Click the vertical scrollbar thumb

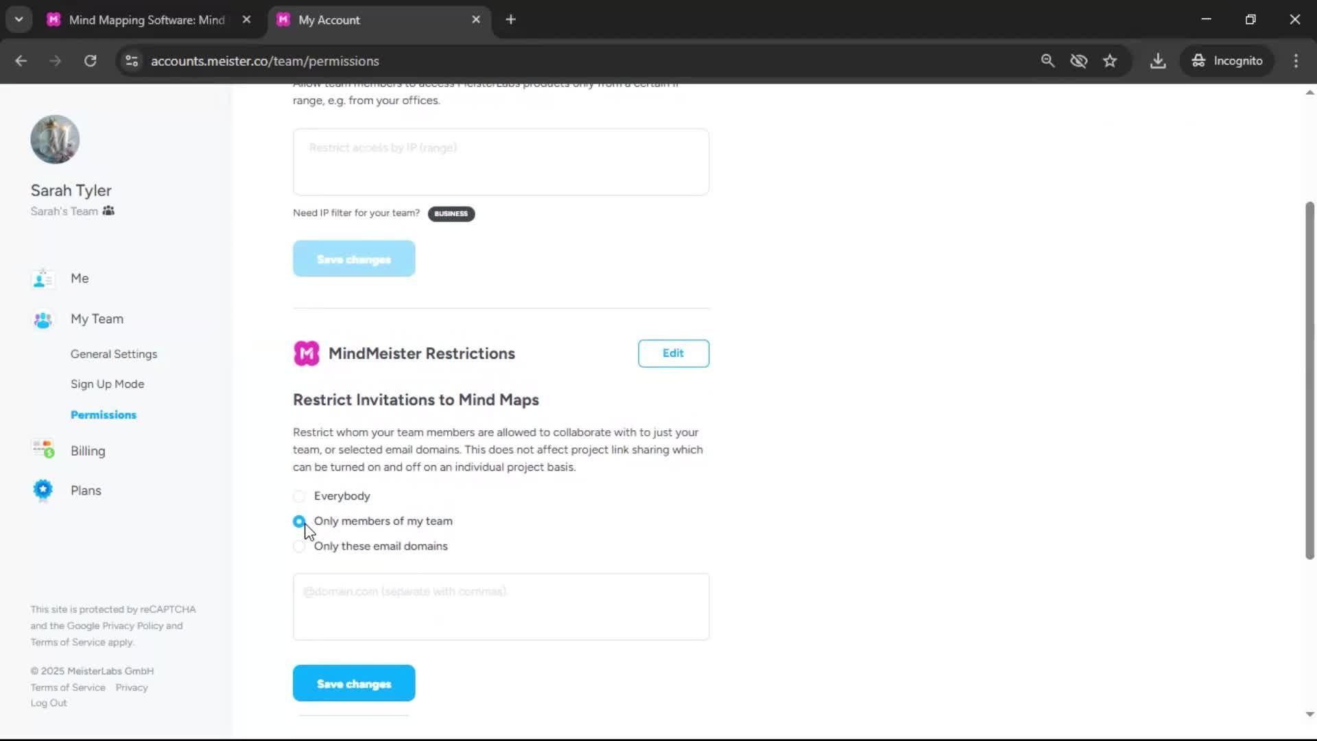tap(1309, 381)
